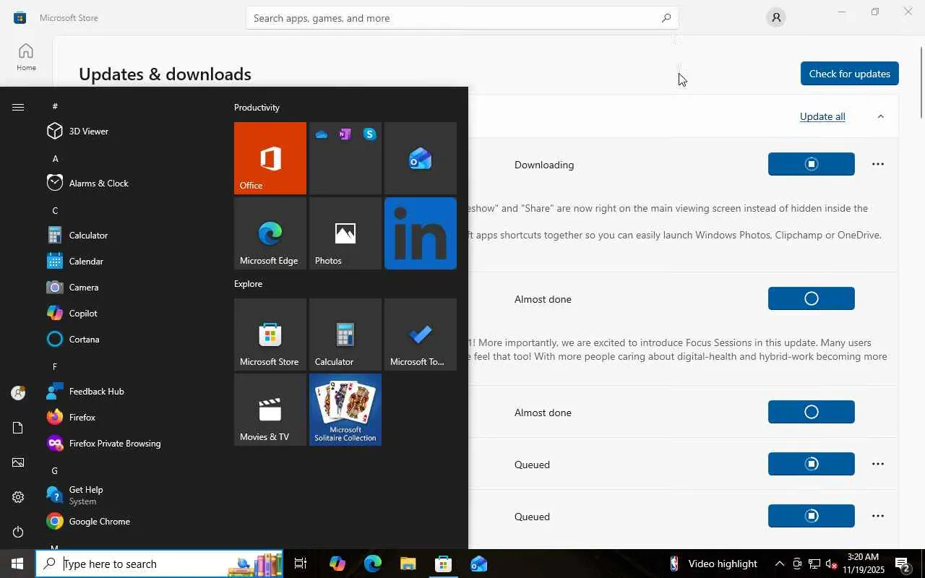925x578 pixels.
Task: Select the 'A' letter header in app list
Action: click(x=55, y=158)
